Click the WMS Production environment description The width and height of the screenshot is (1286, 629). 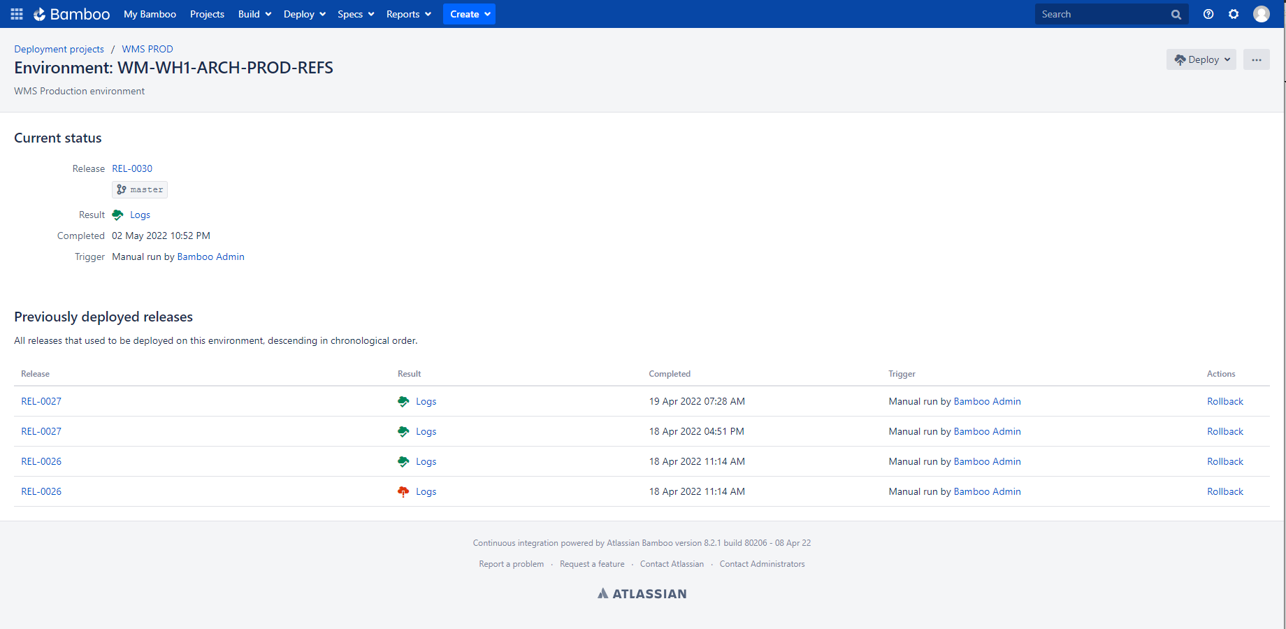(79, 91)
